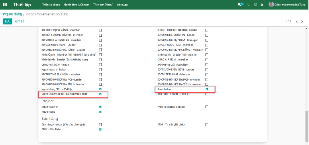Click the scrollbar up arrow
This screenshot has height=145, width=309.
click(307, 29)
